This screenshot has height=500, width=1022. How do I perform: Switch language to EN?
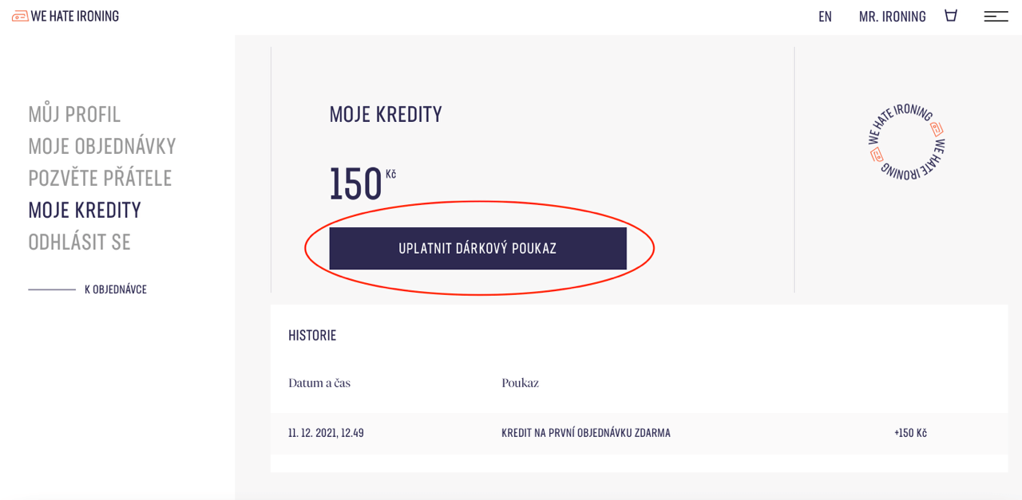825,17
